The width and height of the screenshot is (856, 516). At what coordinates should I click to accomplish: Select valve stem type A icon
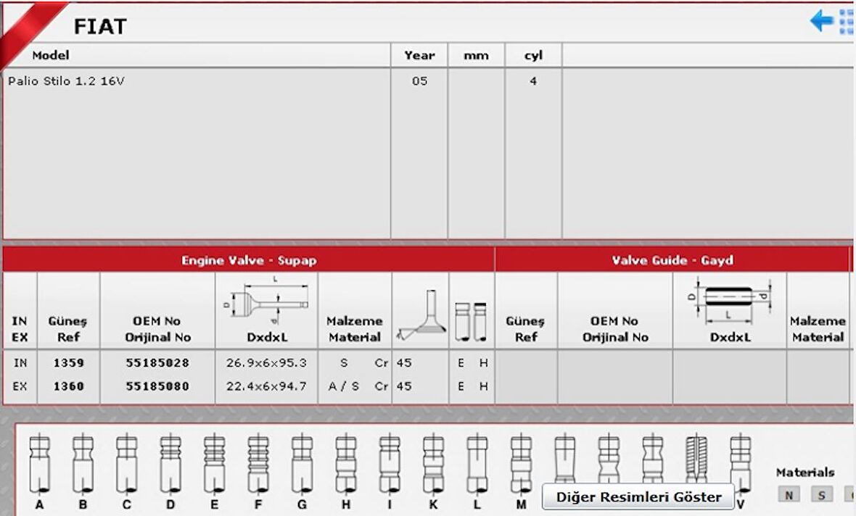(39, 464)
